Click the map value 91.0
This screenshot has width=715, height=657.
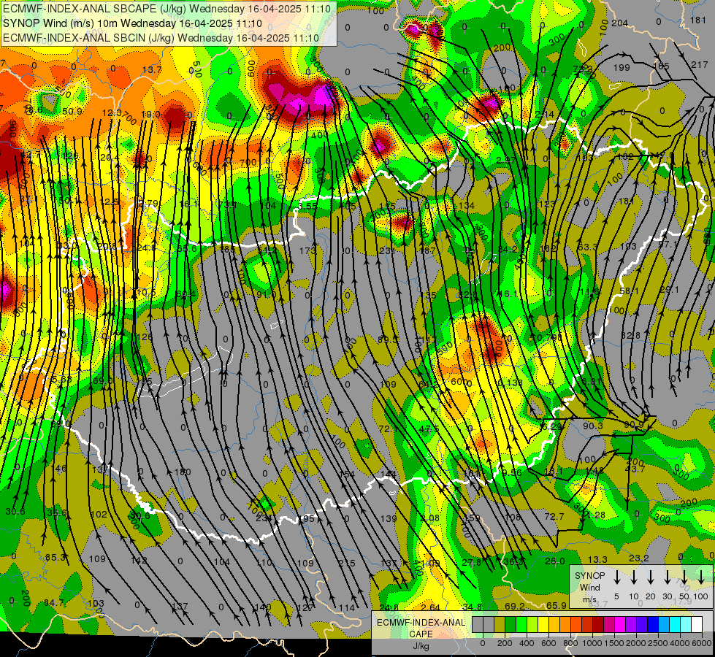click(x=267, y=294)
